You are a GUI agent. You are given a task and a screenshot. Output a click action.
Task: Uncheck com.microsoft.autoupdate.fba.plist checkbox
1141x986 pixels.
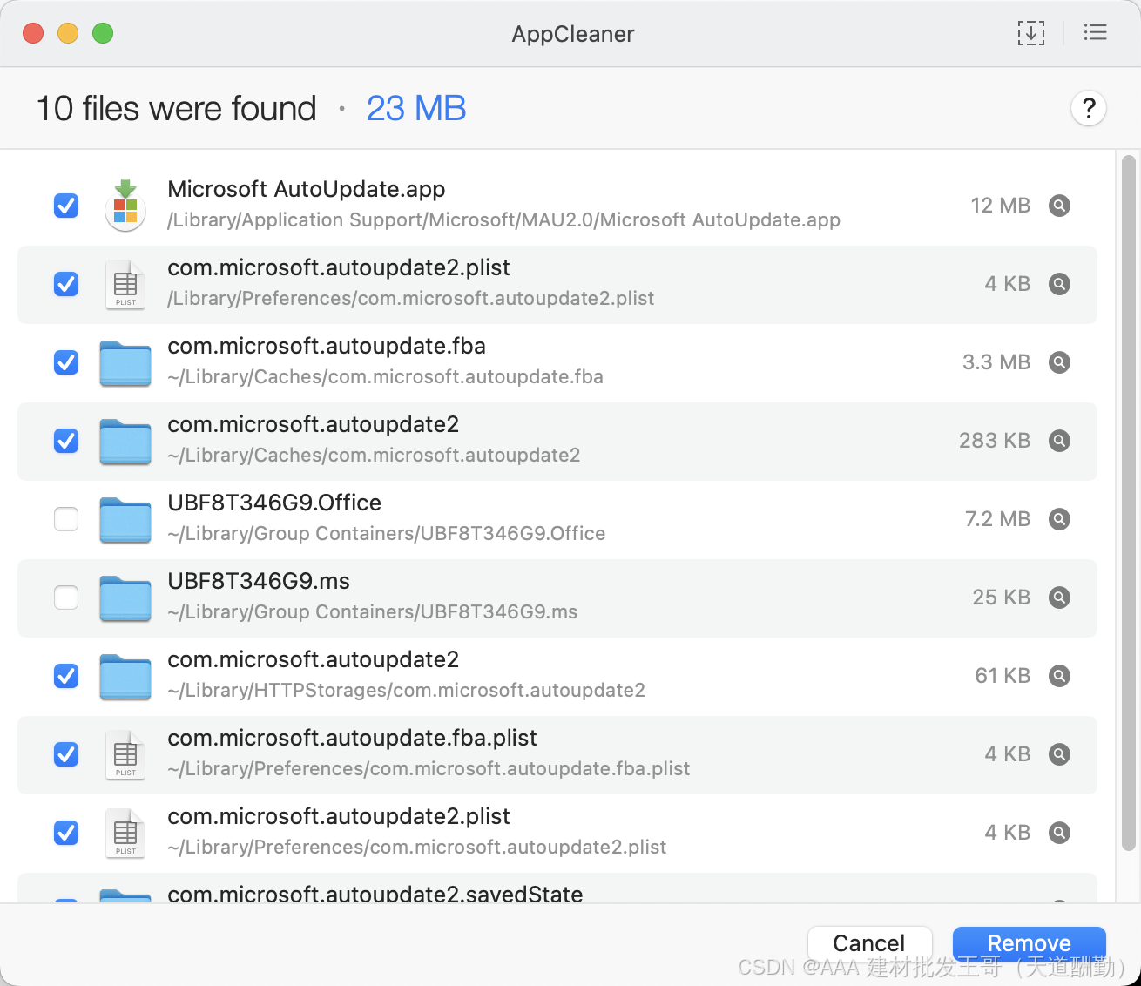tap(66, 754)
